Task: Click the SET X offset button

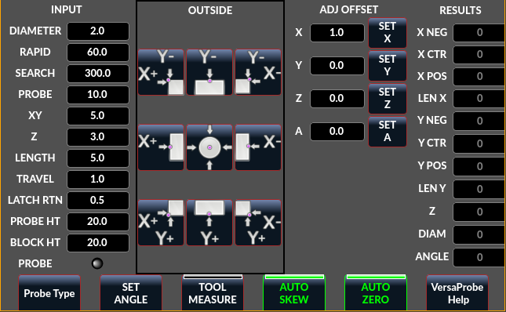Action: click(388, 33)
